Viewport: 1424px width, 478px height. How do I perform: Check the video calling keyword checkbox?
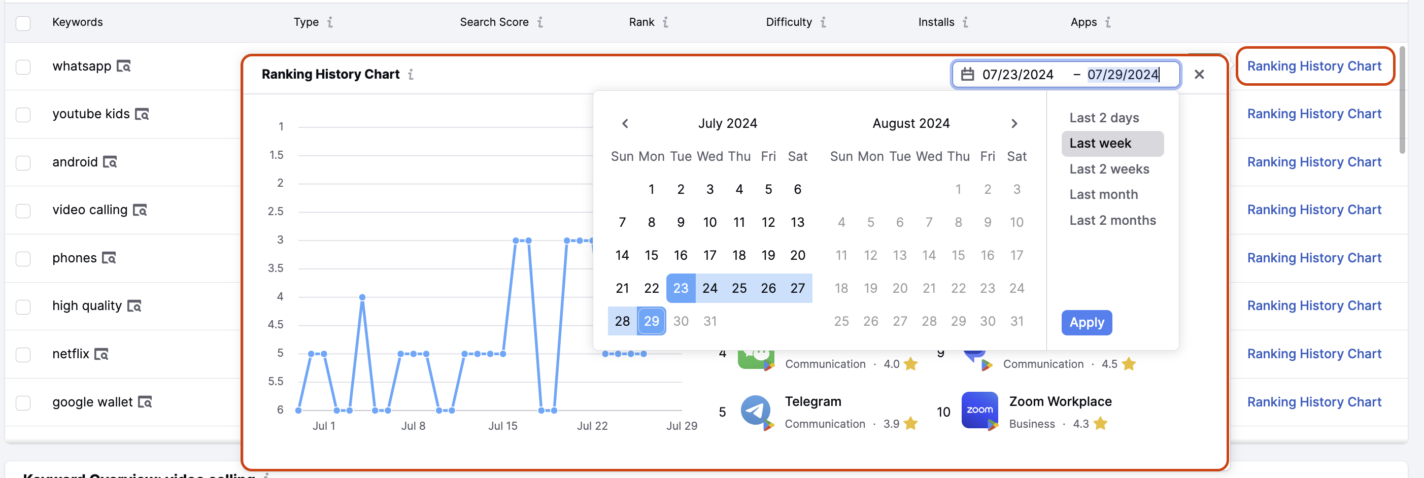coord(23,211)
